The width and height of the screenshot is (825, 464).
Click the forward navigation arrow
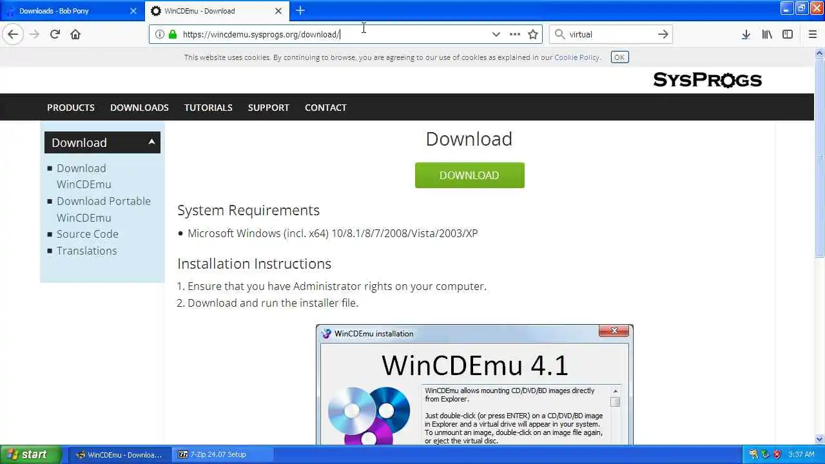[x=34, y=34]
